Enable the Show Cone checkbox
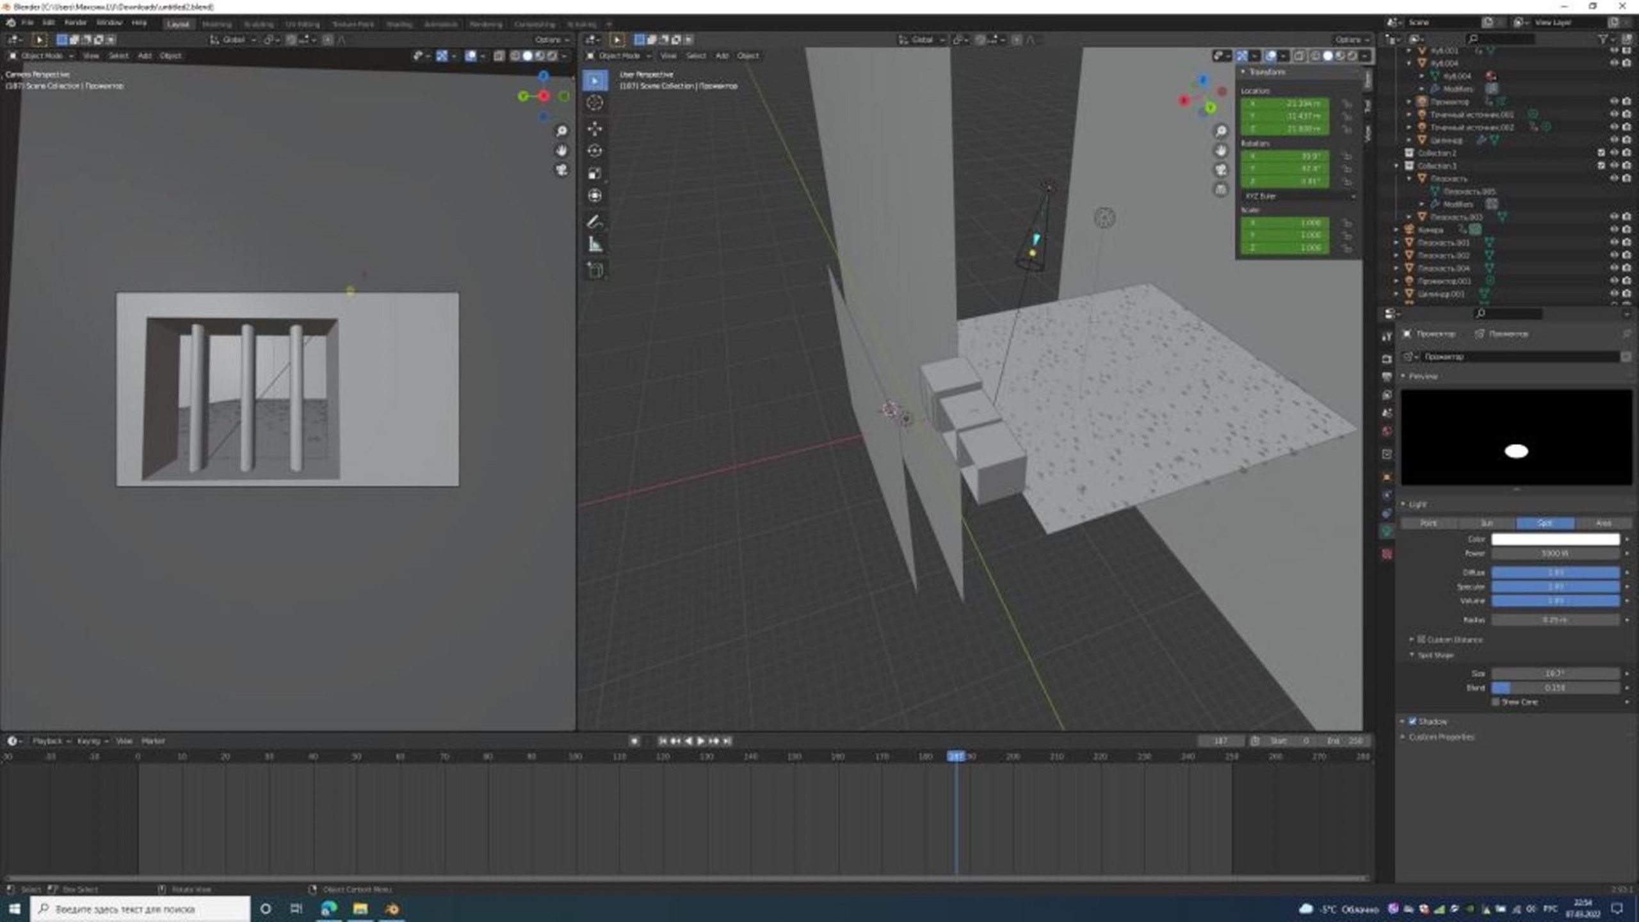 point(1495,702)
